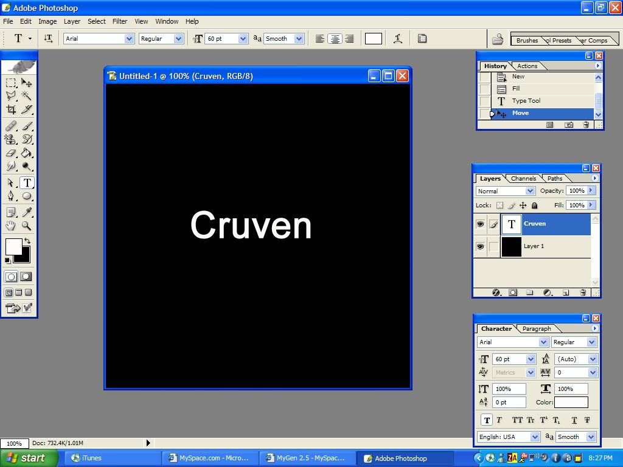
Task: Open the Image menu
Action: click(47, 21)
